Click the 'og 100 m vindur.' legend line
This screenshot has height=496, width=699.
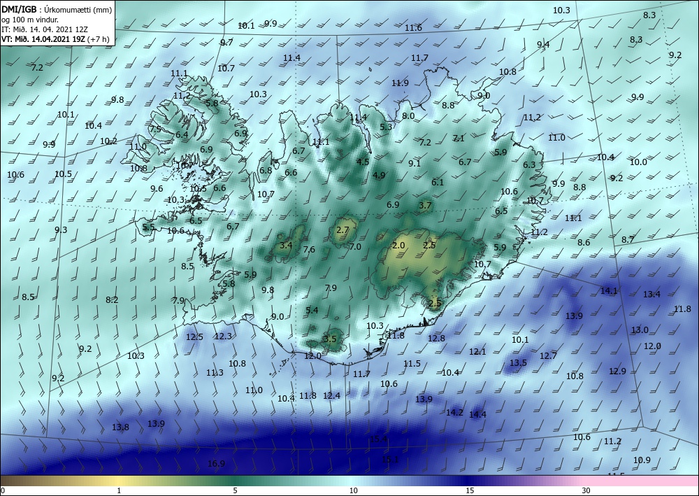[30, 19]
